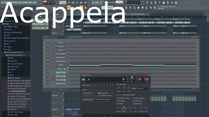Click the time stretching pitch knob

point(119,88)
